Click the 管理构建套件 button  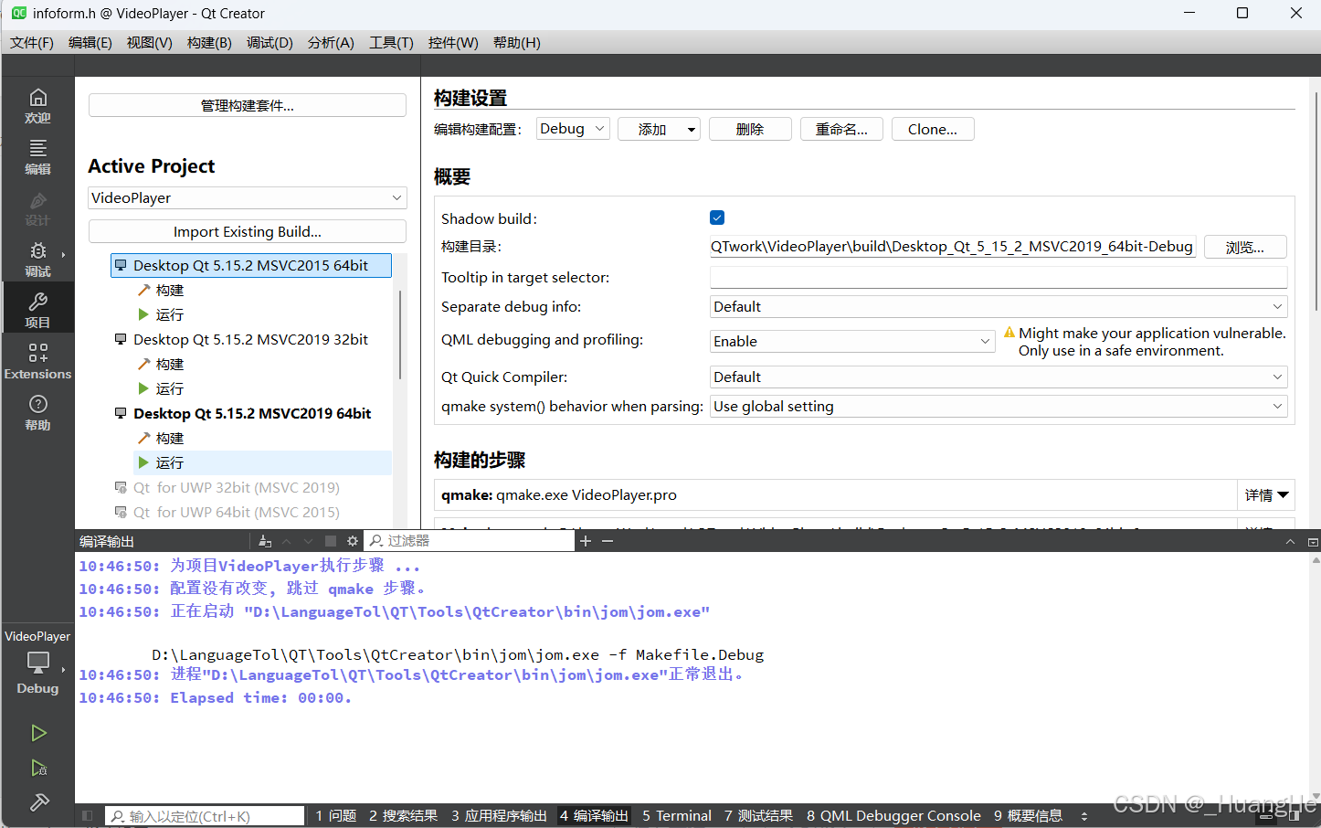(x=247, y=104)
